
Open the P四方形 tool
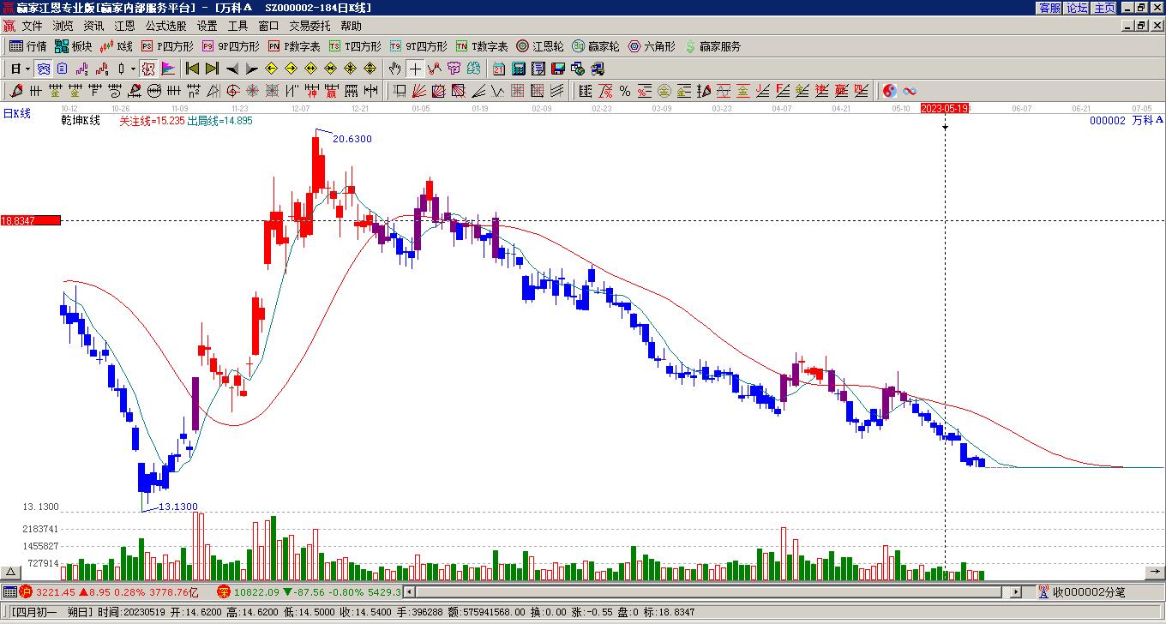(x=167, y=46)
